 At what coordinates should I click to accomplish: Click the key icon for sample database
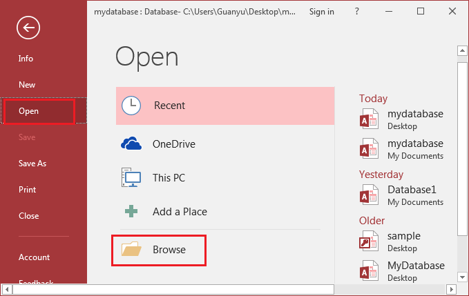[369, 241]
